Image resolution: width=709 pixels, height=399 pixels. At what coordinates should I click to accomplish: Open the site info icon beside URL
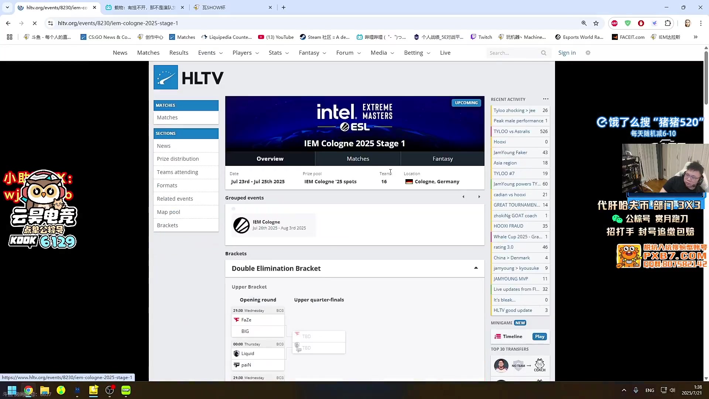[51, 23]
